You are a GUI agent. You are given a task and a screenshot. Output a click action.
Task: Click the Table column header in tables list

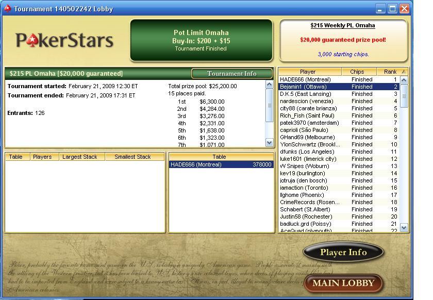tap(18, 157)
